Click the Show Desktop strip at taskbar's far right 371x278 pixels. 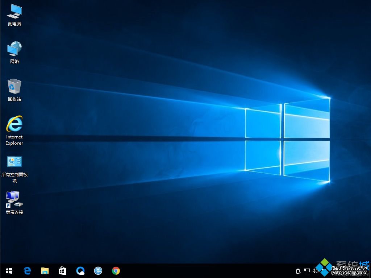(x=370, y=271)
